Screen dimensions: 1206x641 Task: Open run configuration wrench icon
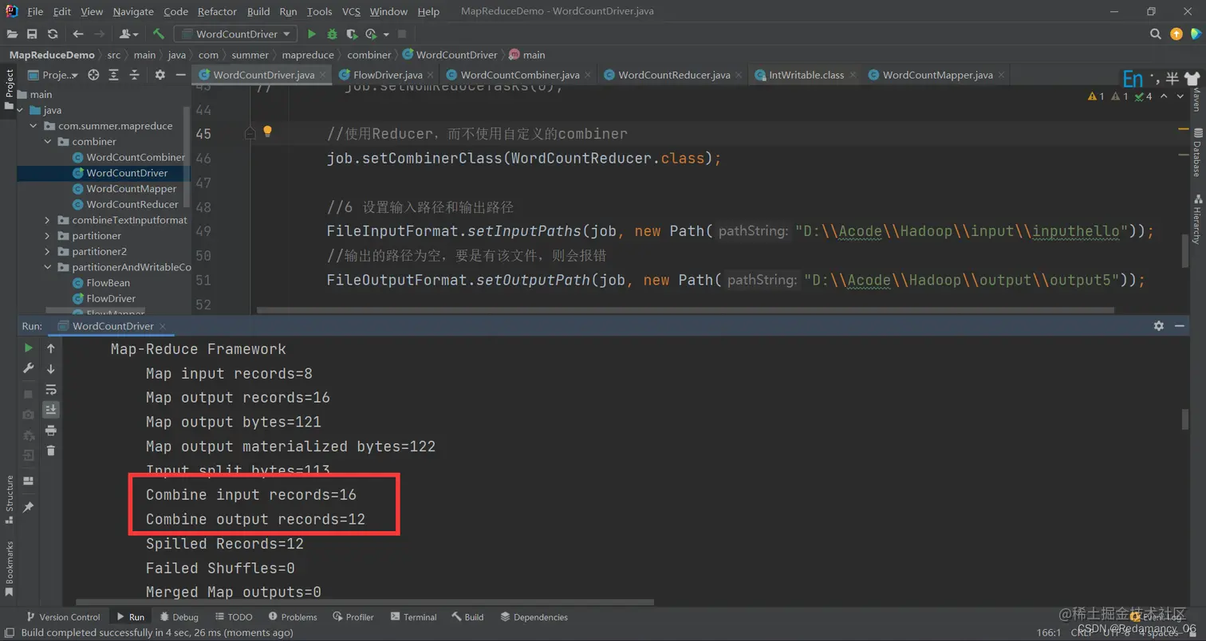29,368
